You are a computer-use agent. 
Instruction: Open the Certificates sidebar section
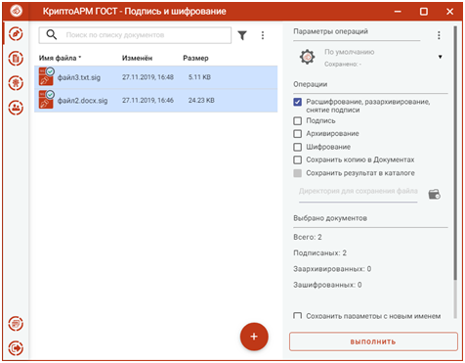point(16,83)
